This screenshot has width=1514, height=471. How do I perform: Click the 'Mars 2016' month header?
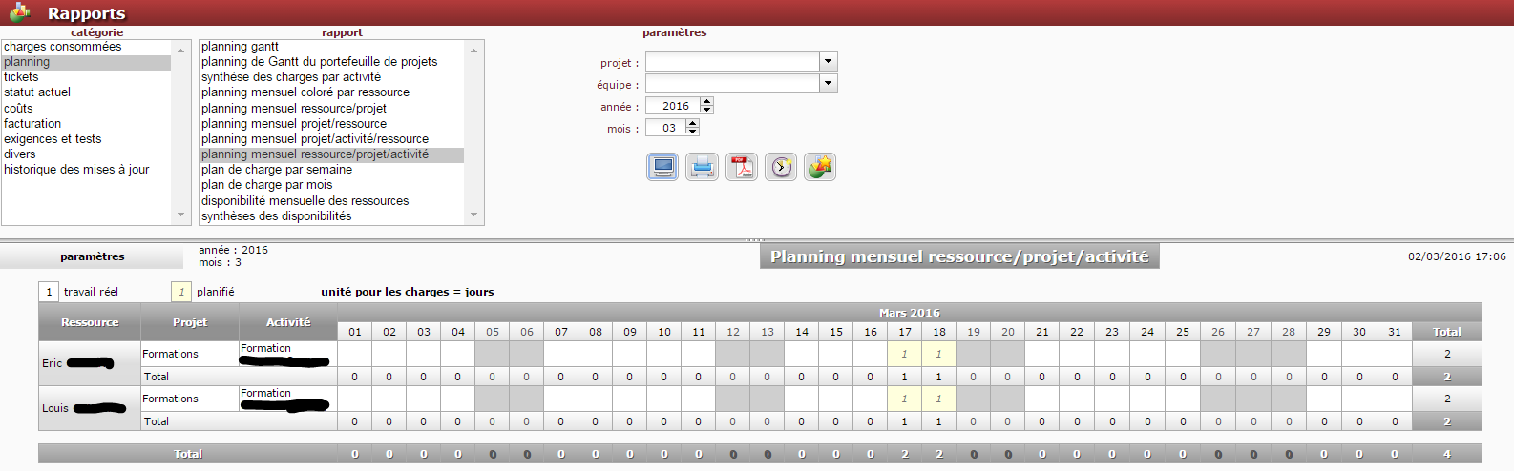pyautogui.click(x=909, y=313)
